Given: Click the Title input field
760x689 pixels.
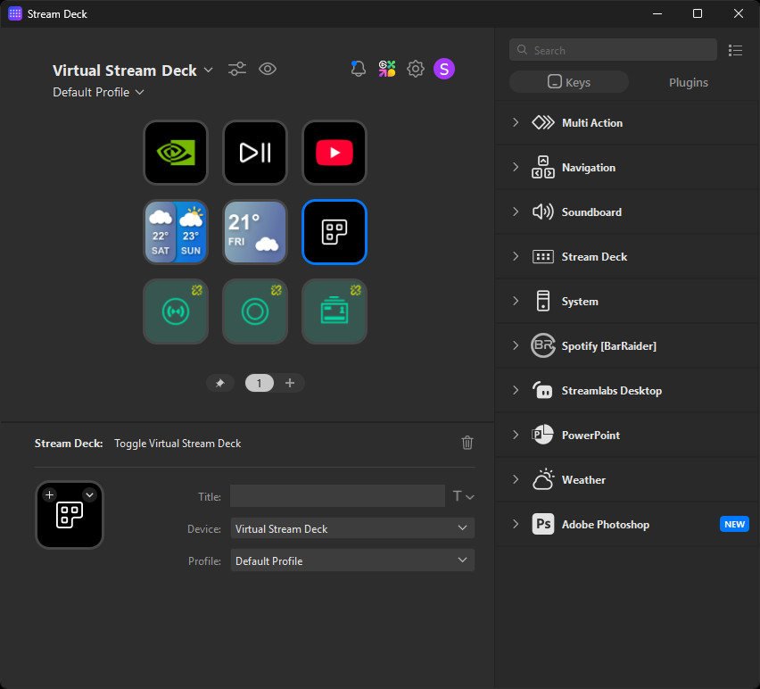Looking at the screenshot, I should pos(337,496).
